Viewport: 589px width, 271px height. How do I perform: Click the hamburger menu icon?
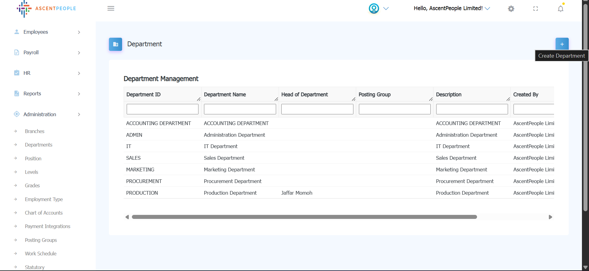111,8
